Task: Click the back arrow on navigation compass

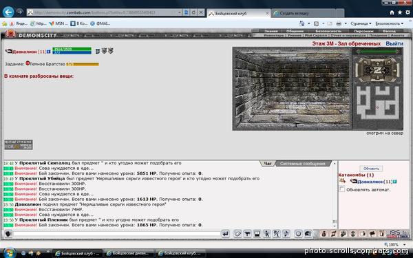Action: pos(377,78)
